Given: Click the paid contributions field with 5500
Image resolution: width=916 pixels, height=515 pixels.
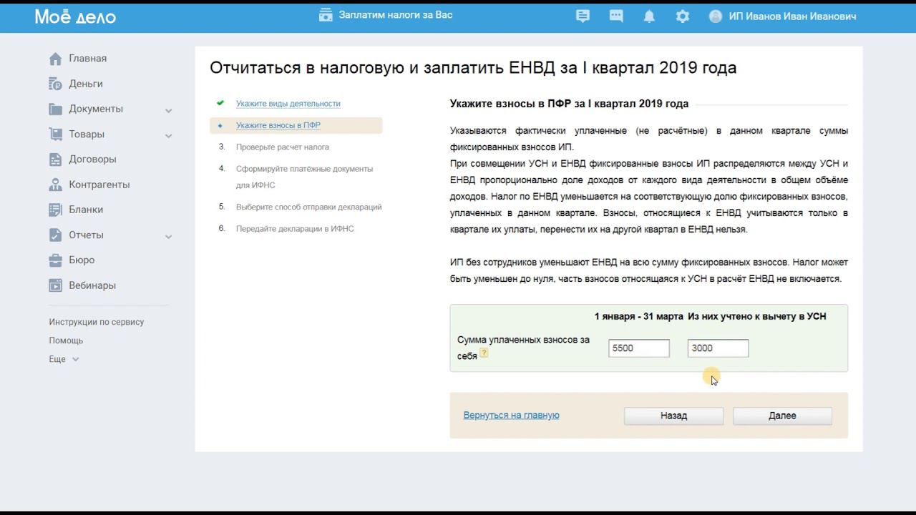Looking at the screenshot, I should [x=639, y=348].
